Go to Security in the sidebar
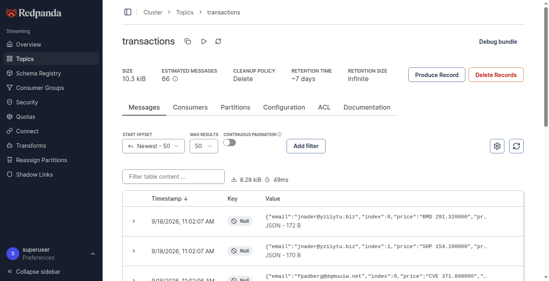This screenshot has height=281, width=549. (x=51, y=102)
